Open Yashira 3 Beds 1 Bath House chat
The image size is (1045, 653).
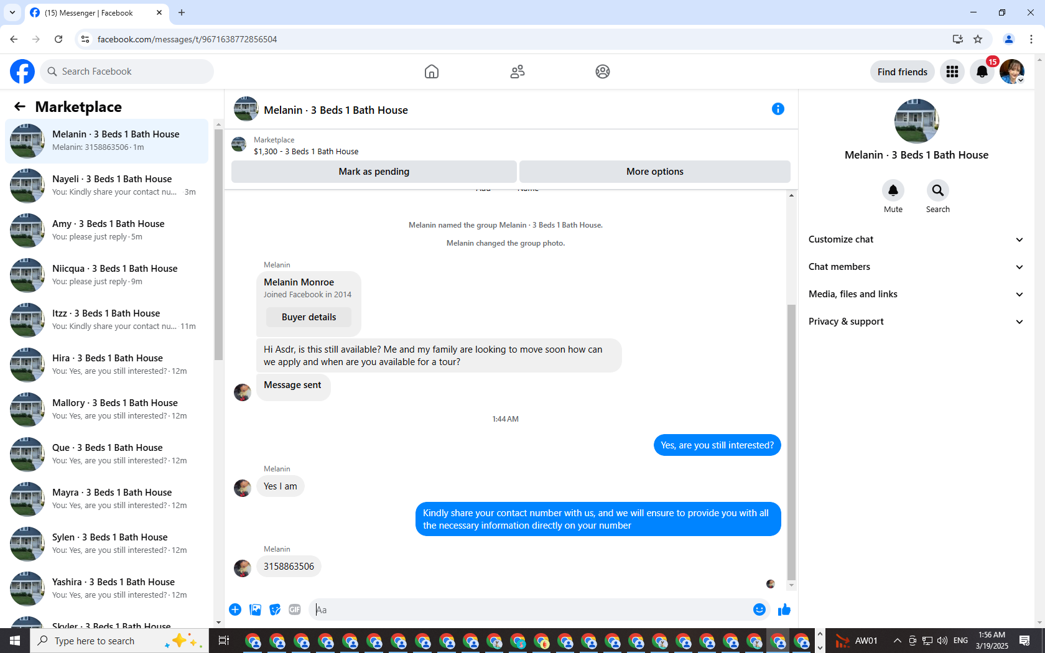(x=107, y=589)
